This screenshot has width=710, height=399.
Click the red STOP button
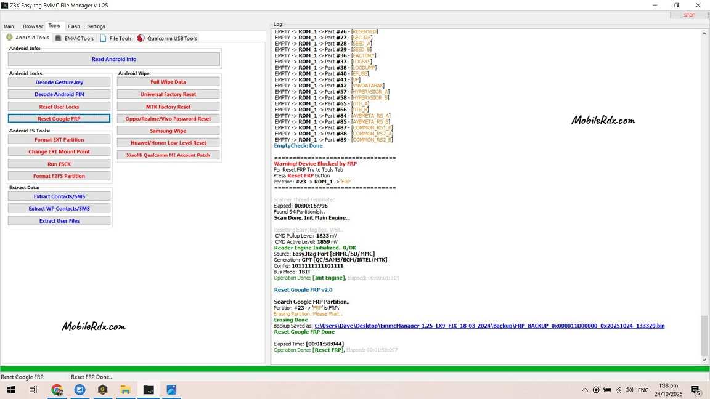[688, 15]
